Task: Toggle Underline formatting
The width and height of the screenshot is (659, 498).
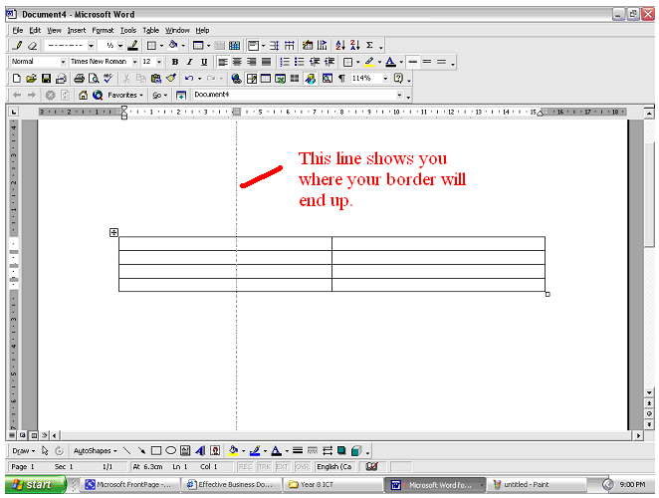Action: point(204,62)
